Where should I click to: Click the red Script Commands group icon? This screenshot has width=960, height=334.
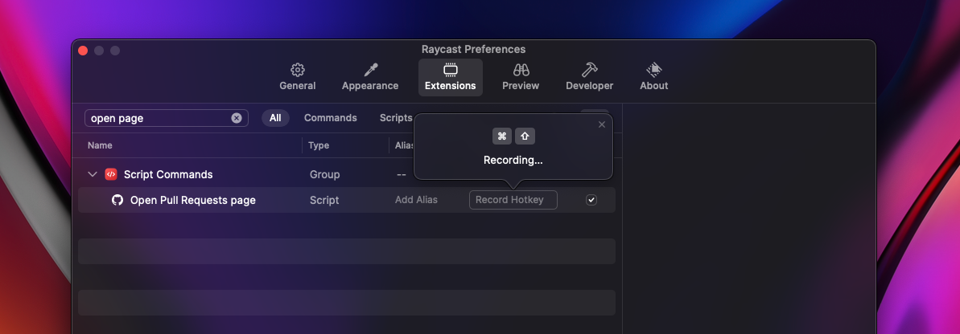pyautogui.click(x=111, y=174)
